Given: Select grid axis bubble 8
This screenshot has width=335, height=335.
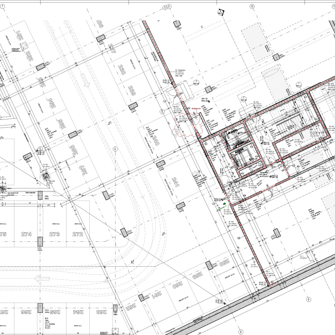Looking at the screenshot, I should coord(241,331).
